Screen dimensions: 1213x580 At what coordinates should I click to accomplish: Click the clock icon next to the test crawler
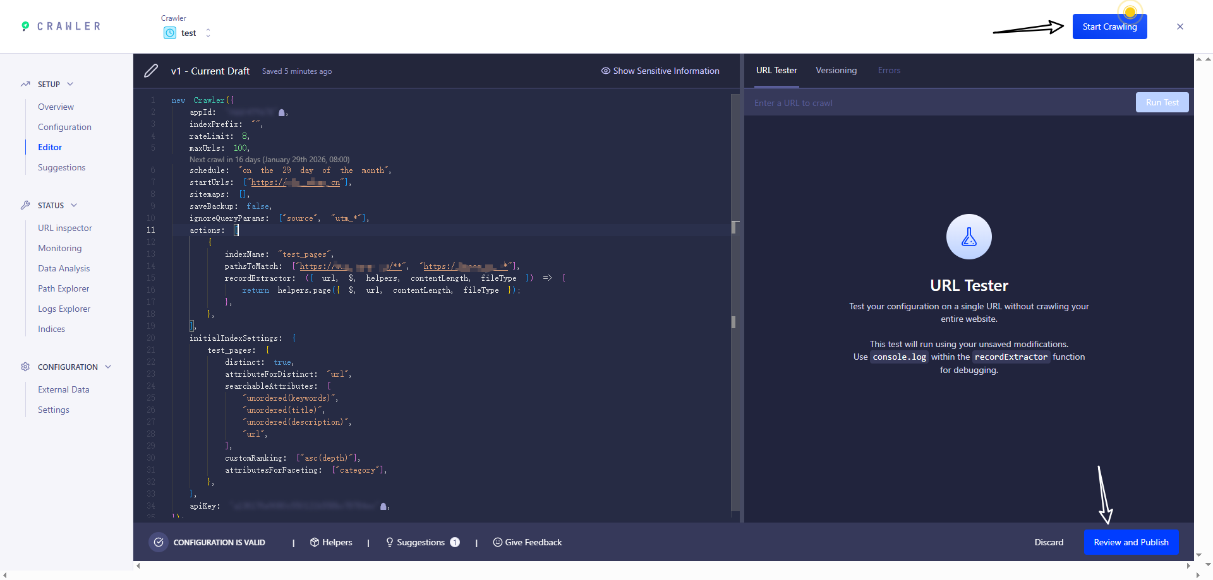170,33
